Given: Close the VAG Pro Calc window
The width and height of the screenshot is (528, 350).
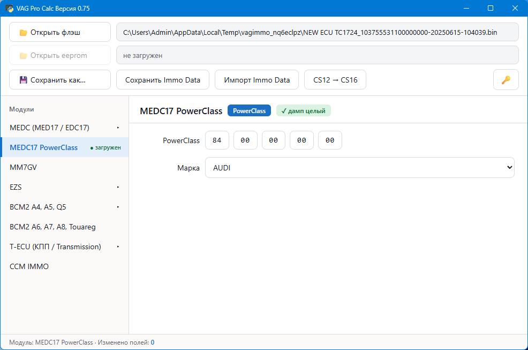Looking at the screenshot, I should click(515, 8).
